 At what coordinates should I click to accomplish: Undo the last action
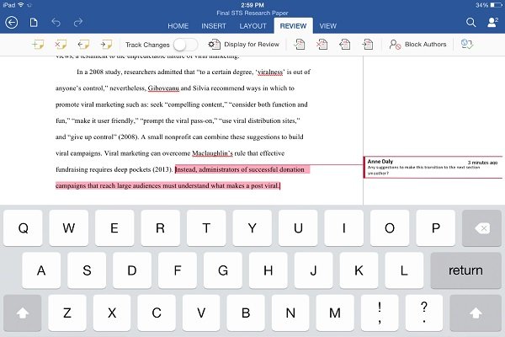click(x=56, y=23)
